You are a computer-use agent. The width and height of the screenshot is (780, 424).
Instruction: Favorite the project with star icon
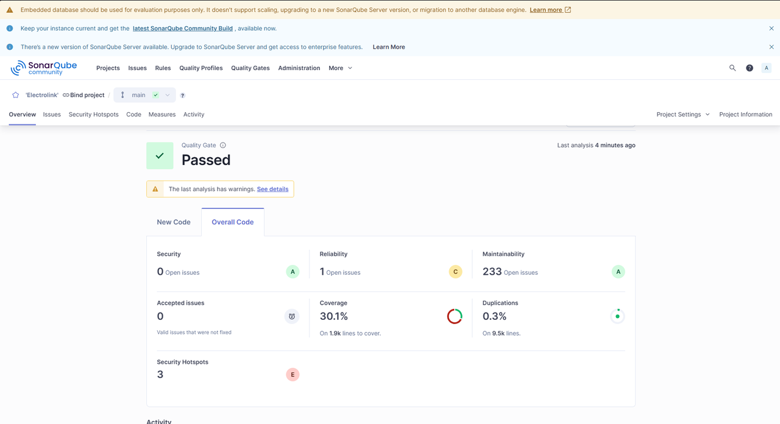[15, 95]
